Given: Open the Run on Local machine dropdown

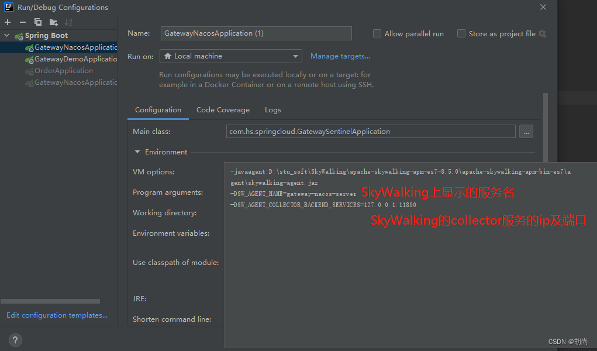Looking at the screenshot, I should pos(231,56).
